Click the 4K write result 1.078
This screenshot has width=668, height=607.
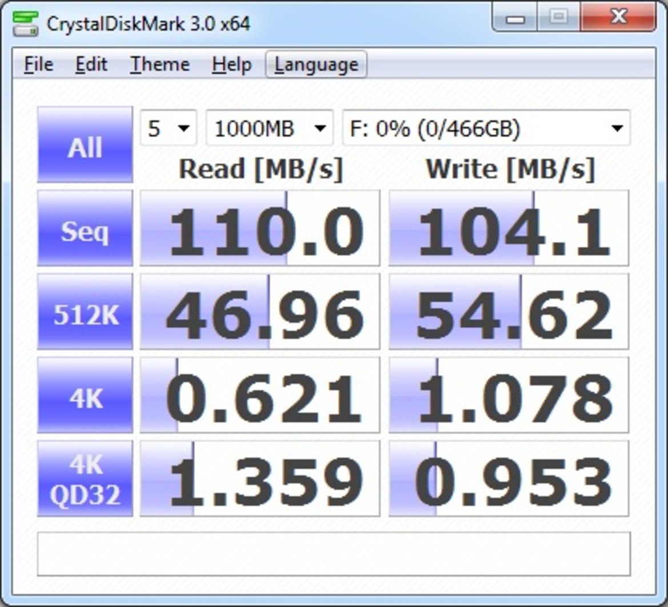point(509,395)
